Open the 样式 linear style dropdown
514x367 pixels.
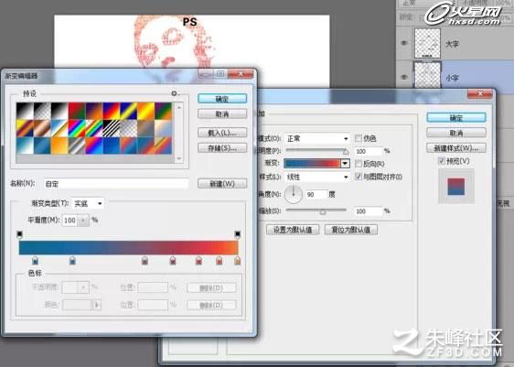coord(317,178)
